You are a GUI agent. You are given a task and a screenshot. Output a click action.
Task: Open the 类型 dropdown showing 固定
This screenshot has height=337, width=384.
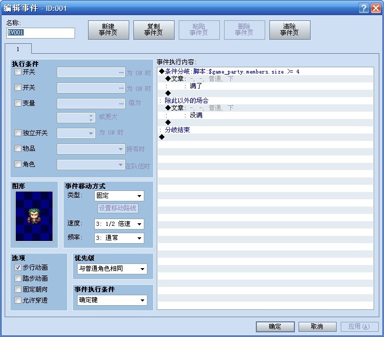(x=119, y=196)
